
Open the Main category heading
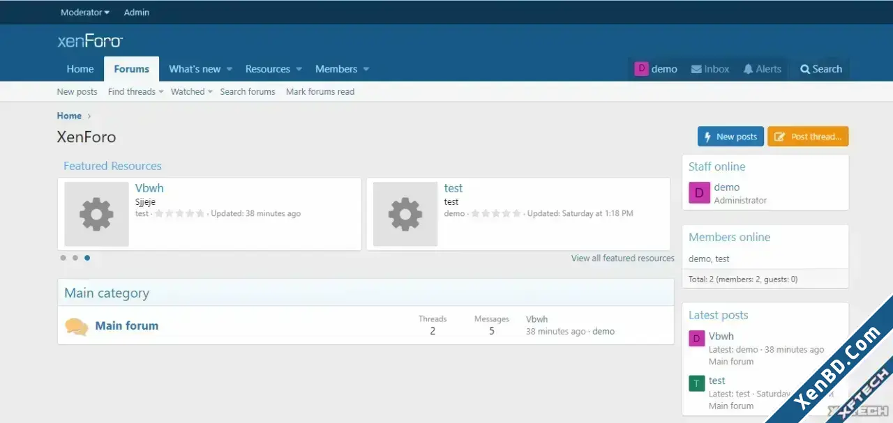pos(107,293)
